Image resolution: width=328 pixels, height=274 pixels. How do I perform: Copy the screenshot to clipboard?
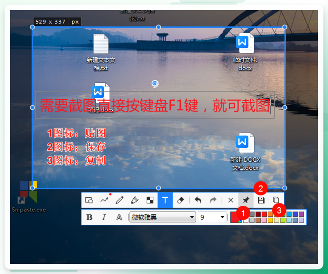276,200
